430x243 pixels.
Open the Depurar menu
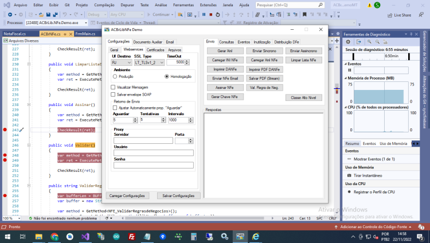point(127,5)
